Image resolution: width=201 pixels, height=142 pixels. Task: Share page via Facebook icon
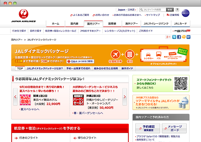[179, 37]
